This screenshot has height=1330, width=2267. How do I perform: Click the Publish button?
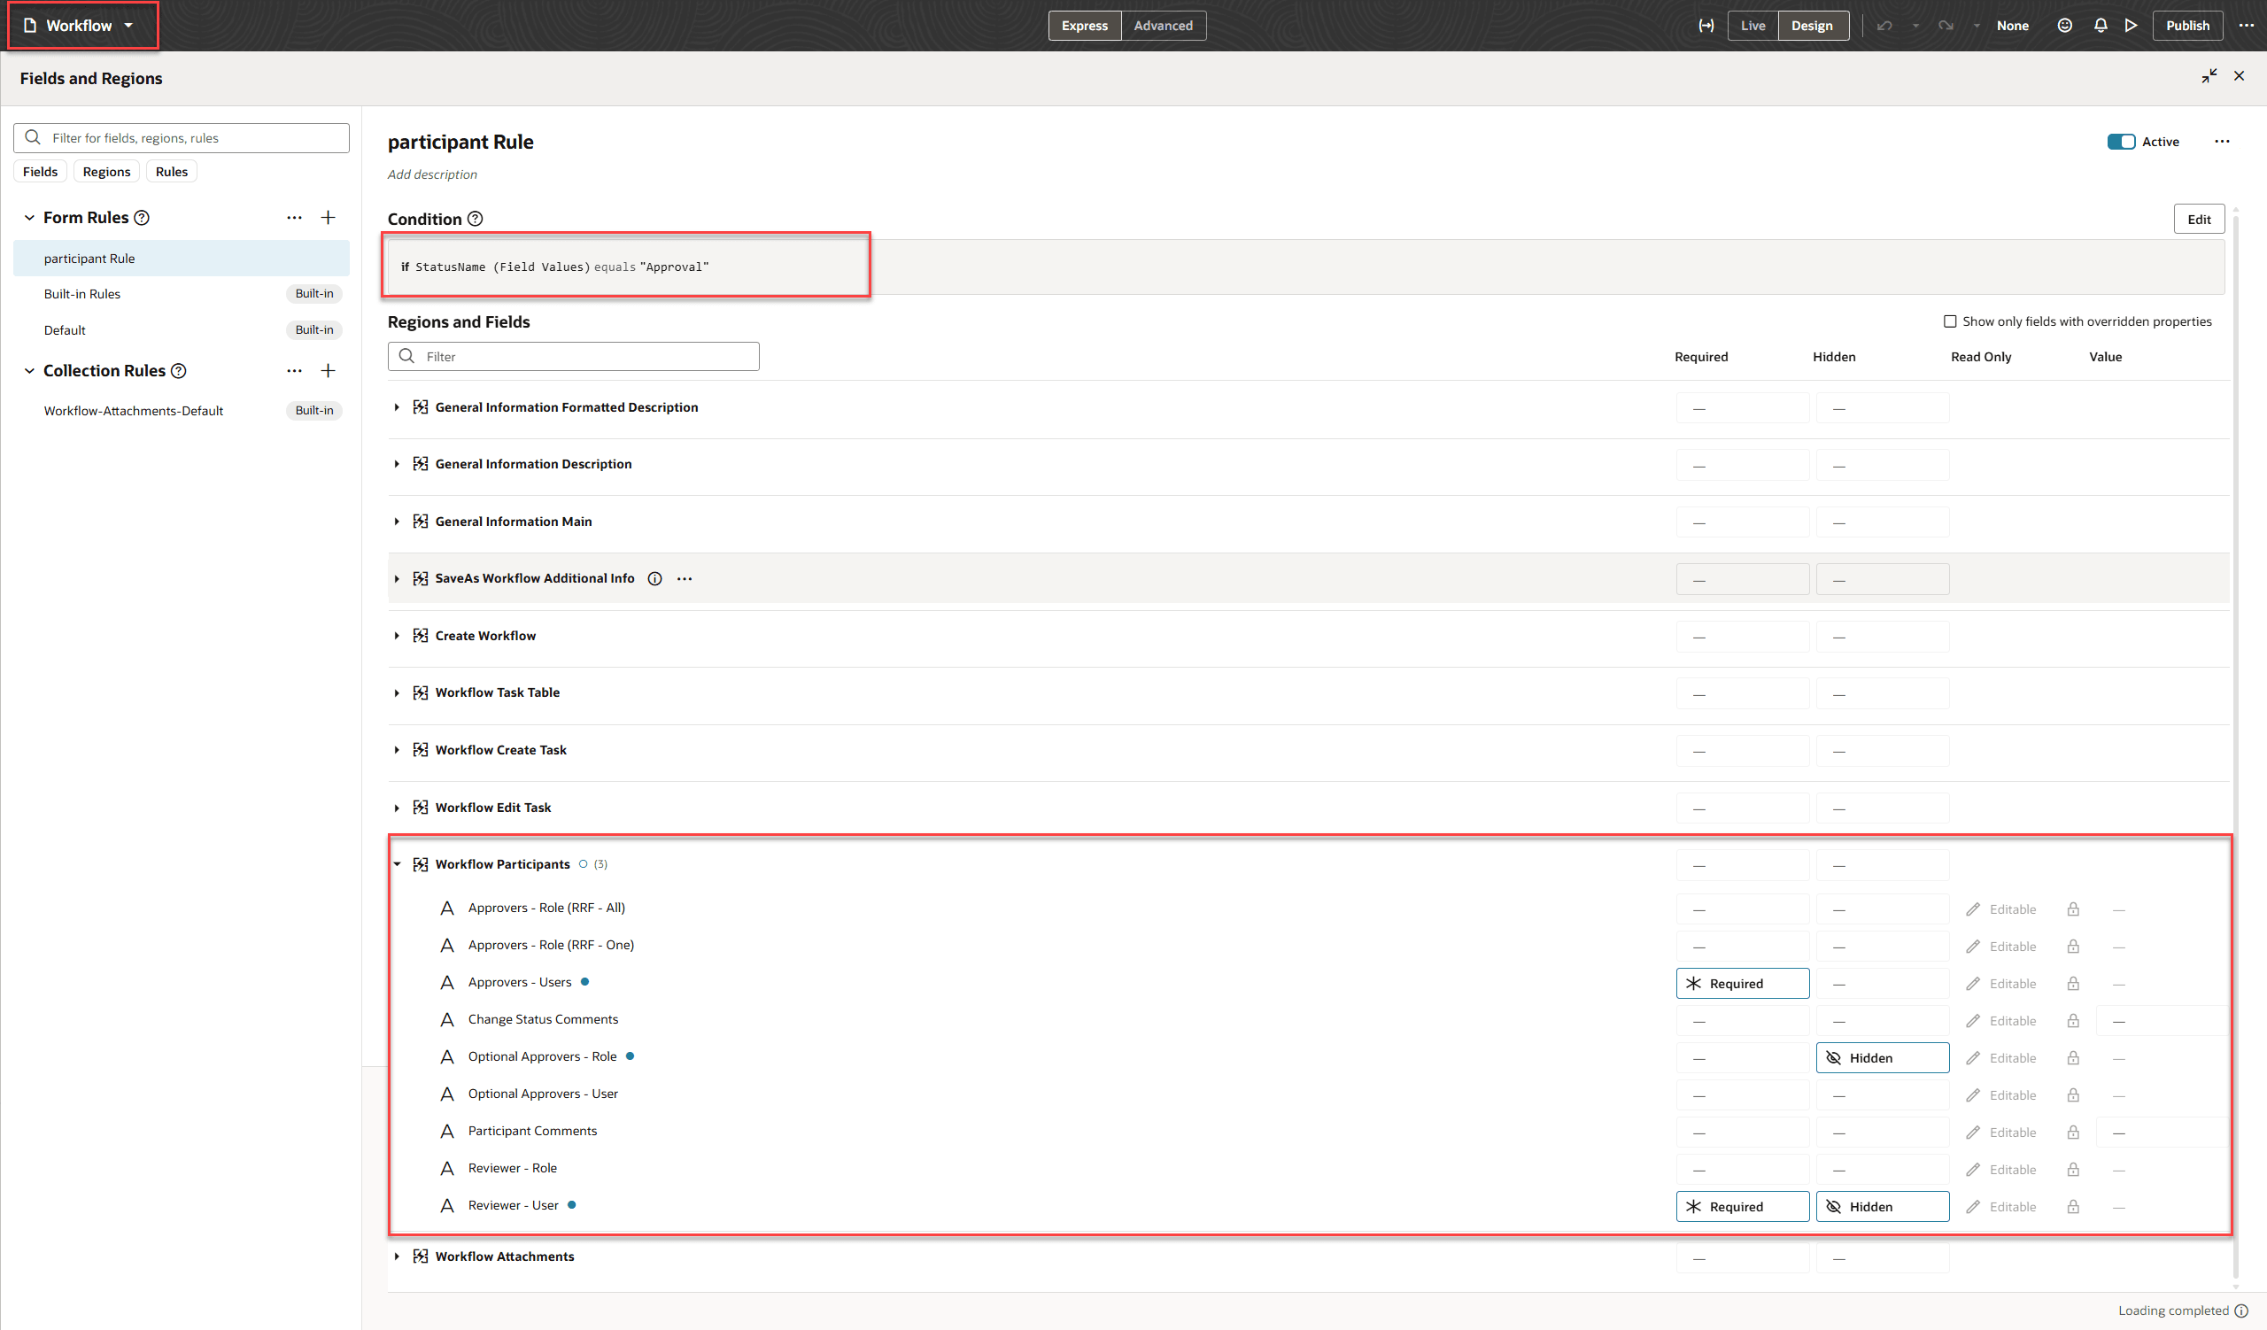[x=2187, y=25]
